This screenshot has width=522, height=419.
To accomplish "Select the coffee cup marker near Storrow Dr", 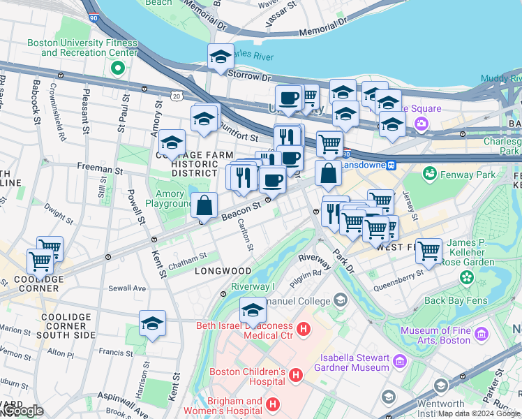I will (289, 101).
